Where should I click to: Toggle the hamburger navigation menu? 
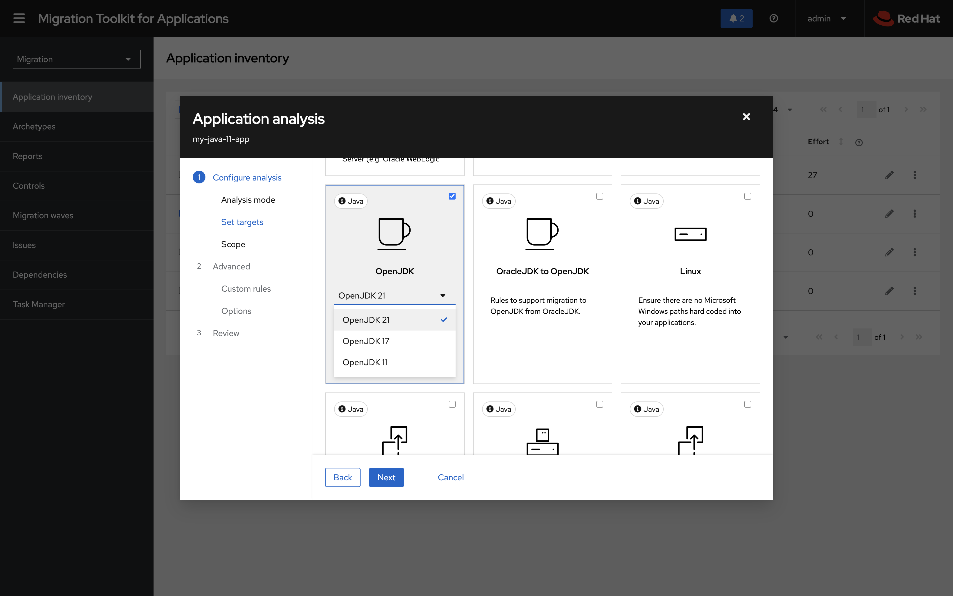tap(19, 19)
